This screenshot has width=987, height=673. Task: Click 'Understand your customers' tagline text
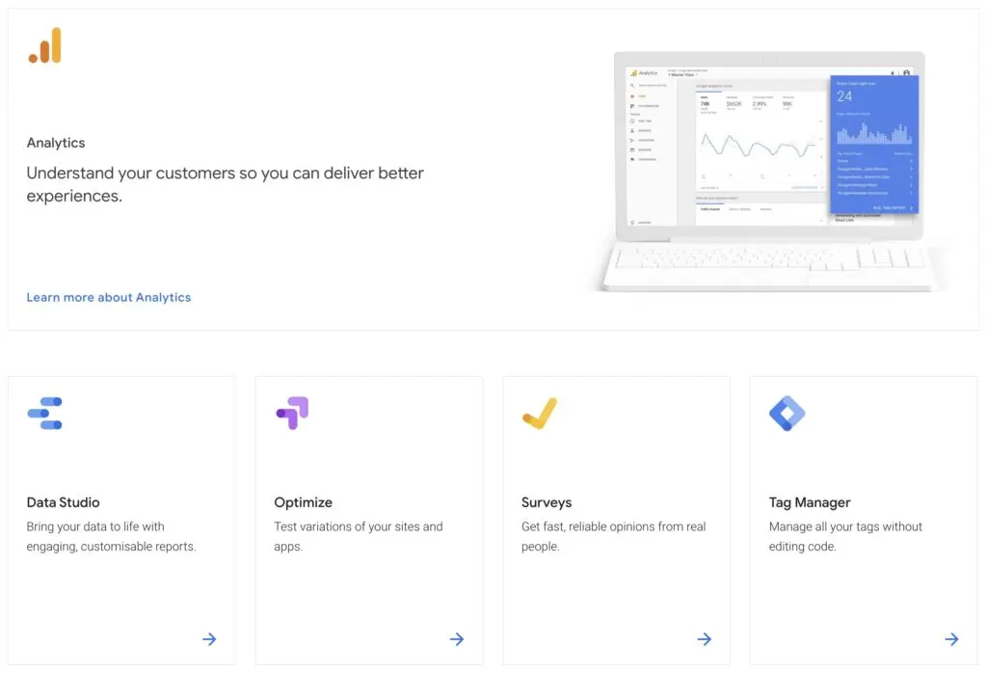pos(225,184)
